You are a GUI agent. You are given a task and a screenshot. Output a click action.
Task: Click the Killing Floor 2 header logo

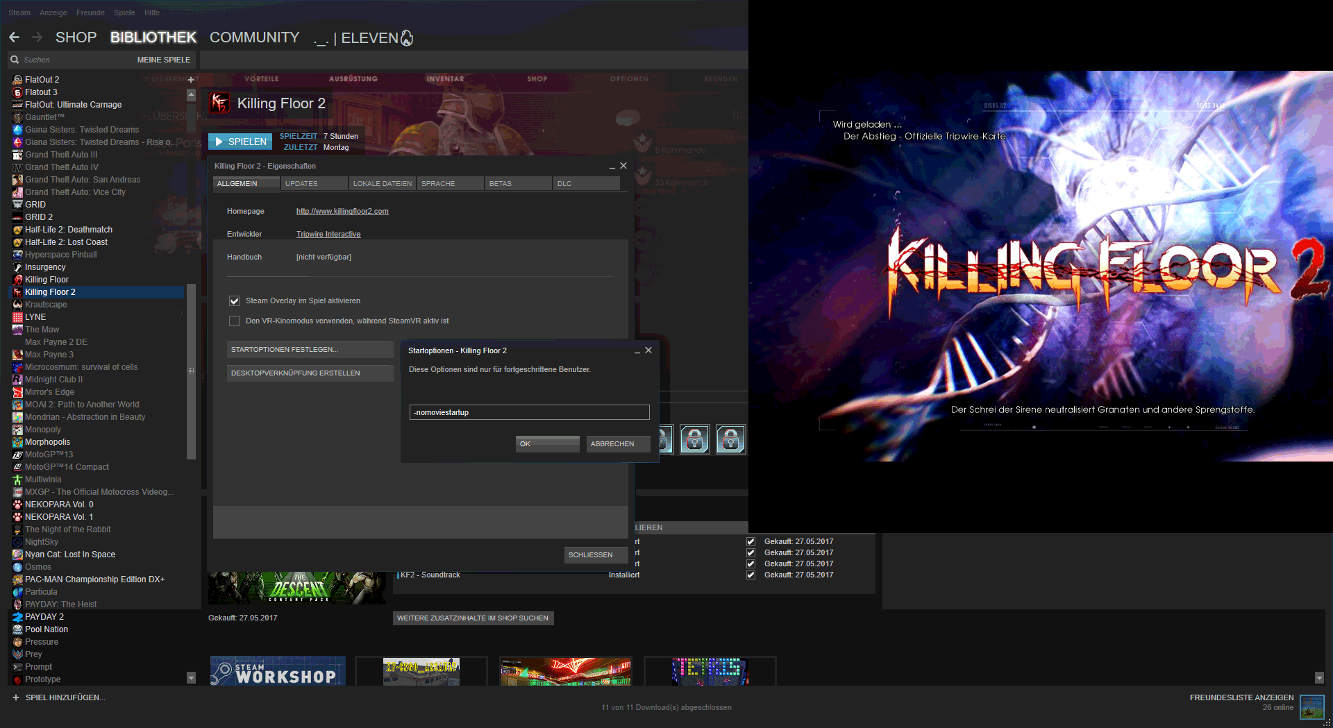(219, 103)
